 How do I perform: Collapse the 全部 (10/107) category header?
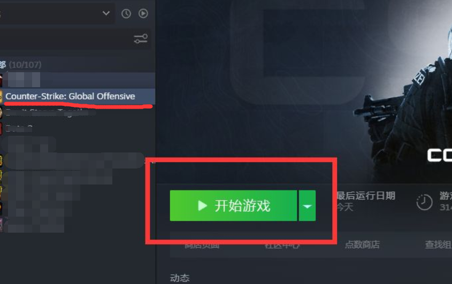20,64
